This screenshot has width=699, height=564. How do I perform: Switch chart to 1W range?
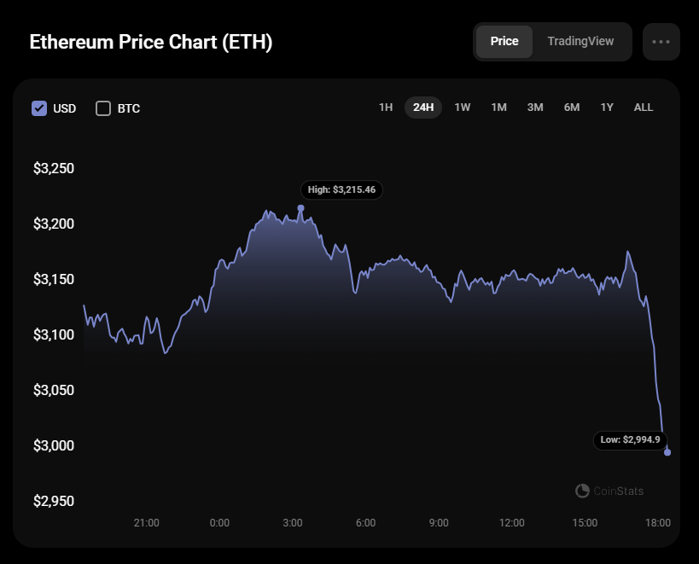pyautogui.click(x=463, y=108)
